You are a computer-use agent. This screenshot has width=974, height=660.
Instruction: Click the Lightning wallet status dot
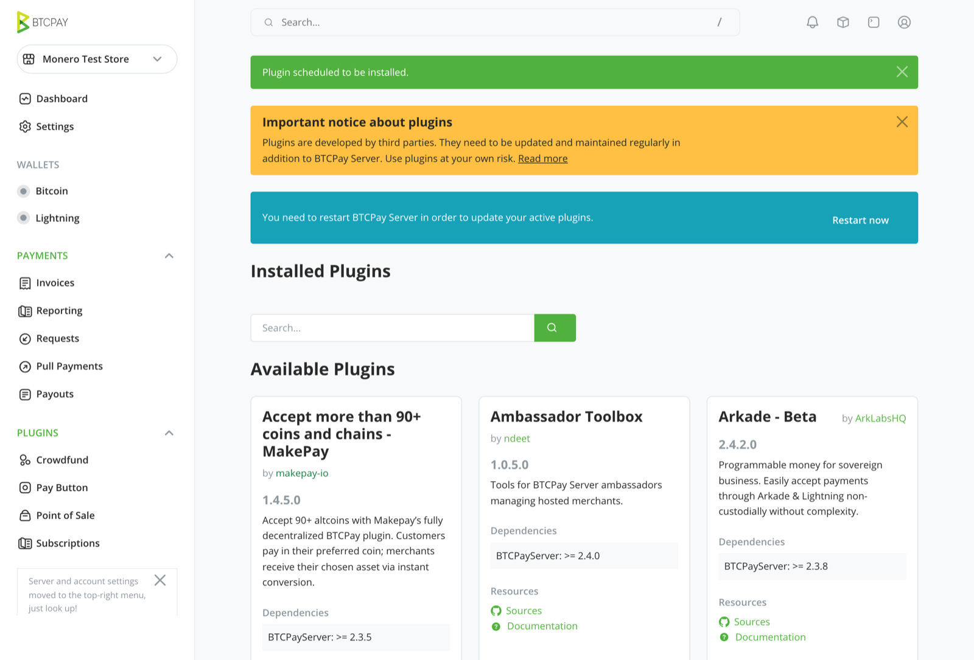[x=24, y=218]
